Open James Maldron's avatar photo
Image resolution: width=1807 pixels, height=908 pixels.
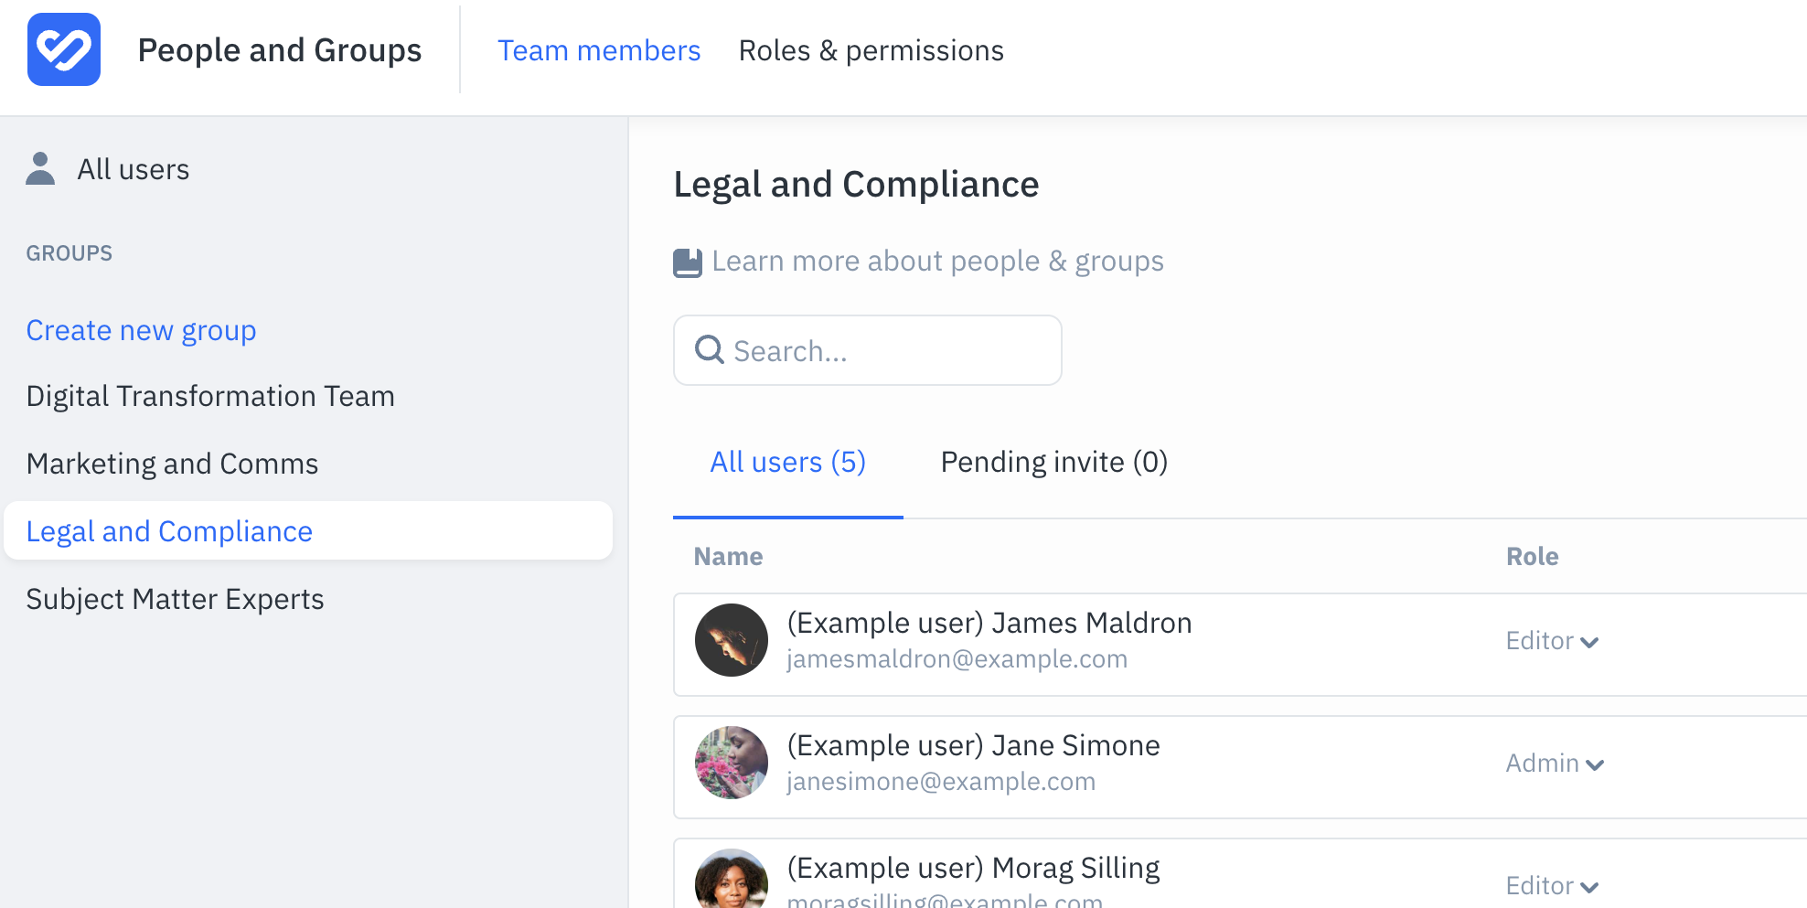click(732, 640)
